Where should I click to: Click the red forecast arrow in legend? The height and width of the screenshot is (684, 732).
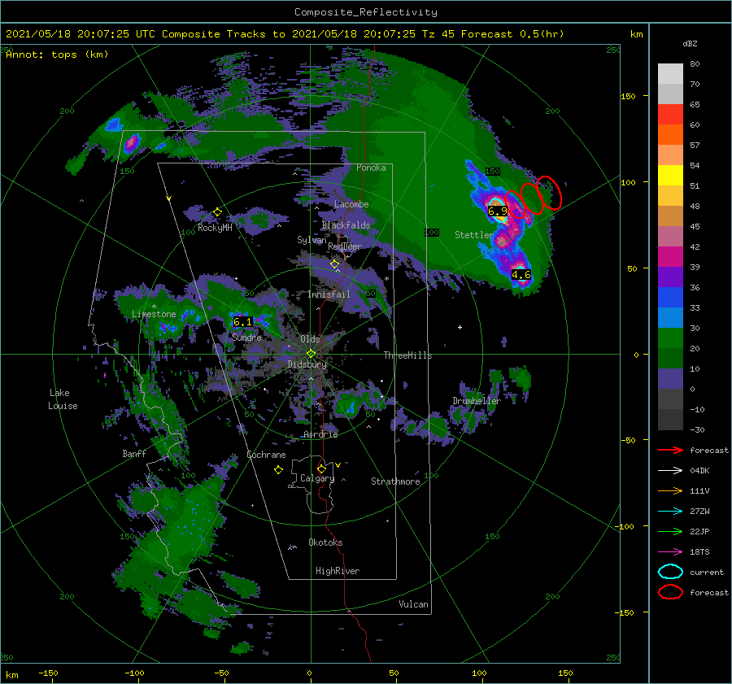670,450
